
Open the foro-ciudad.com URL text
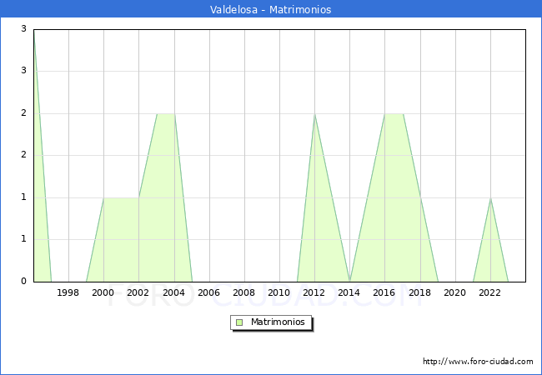point(478,361)
